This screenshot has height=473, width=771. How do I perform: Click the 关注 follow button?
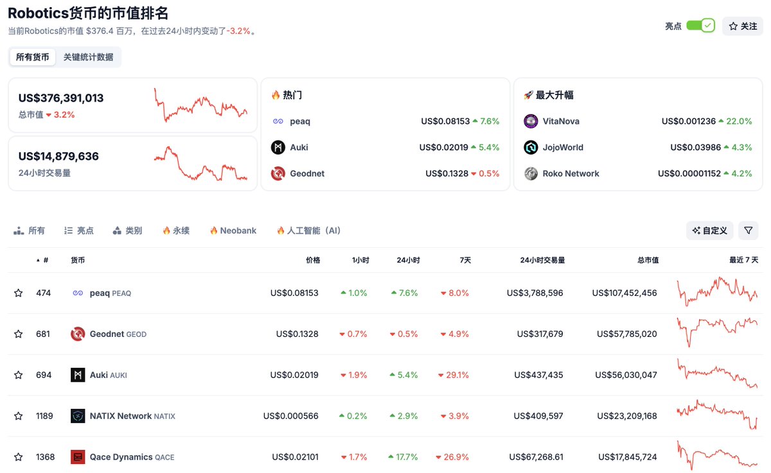pos(743,26)
